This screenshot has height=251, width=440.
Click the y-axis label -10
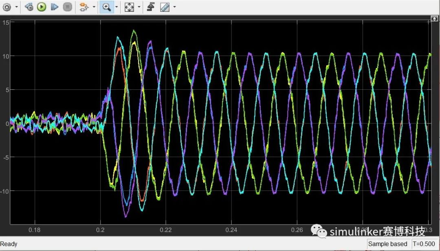click(x=4, y=191)
